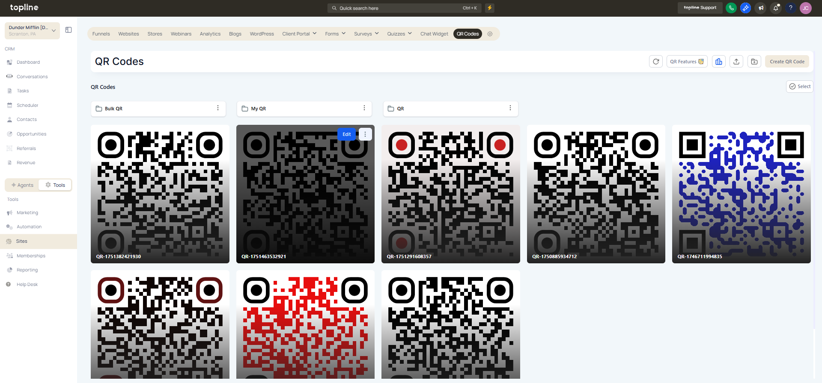
Task: Open the Webinars tab
Action: click(x=181, y=34)
